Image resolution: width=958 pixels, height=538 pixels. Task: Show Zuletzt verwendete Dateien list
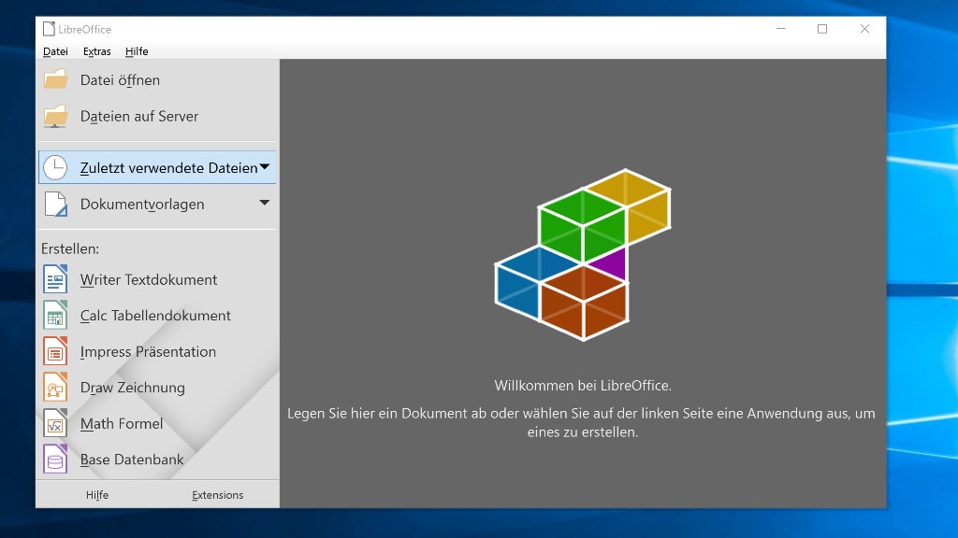157,167
